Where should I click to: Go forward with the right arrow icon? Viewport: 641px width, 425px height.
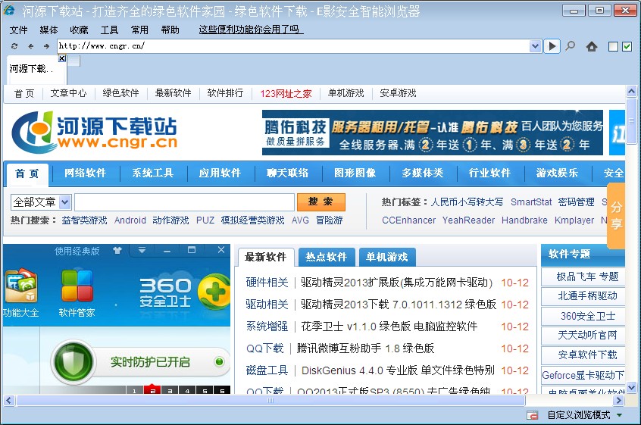coord(46,46)
